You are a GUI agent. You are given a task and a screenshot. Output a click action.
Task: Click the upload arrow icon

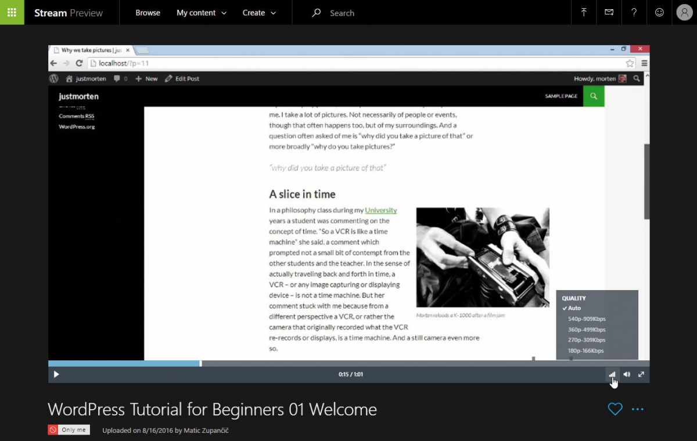(x=584, y=12)
